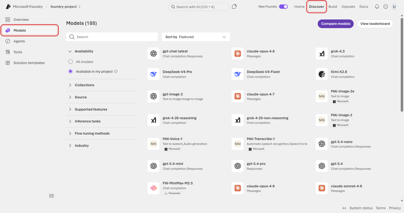Click the Fireworks badge under FW-MiniMax-M2.5
Image resolution: width=404 pixels, height=213 pixels.
coord(172,193)
